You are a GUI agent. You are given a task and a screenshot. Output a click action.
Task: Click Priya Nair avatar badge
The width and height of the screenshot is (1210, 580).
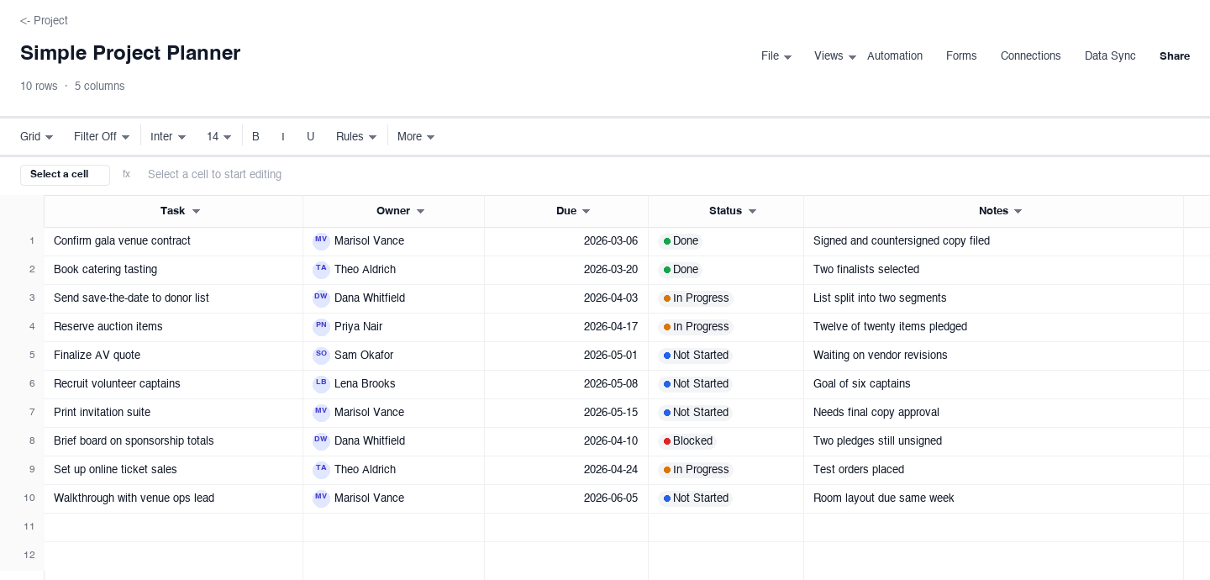pyautogui.click(x=321, y=326)
